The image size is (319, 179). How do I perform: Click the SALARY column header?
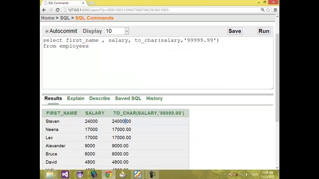[x=95, y=113]
